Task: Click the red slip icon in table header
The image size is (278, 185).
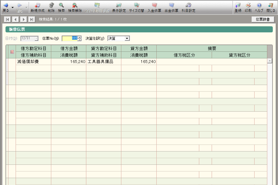Action: [x=12, y=52]
